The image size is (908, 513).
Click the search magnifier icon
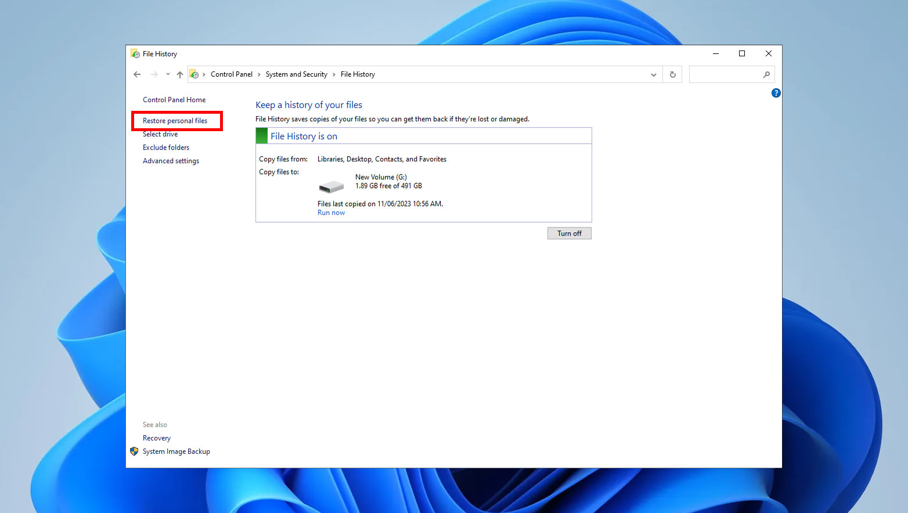(x=766, y=74)
